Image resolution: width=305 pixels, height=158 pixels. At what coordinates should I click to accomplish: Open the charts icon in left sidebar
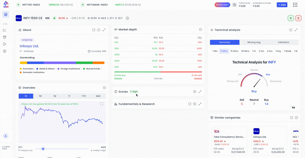(5, 30)
